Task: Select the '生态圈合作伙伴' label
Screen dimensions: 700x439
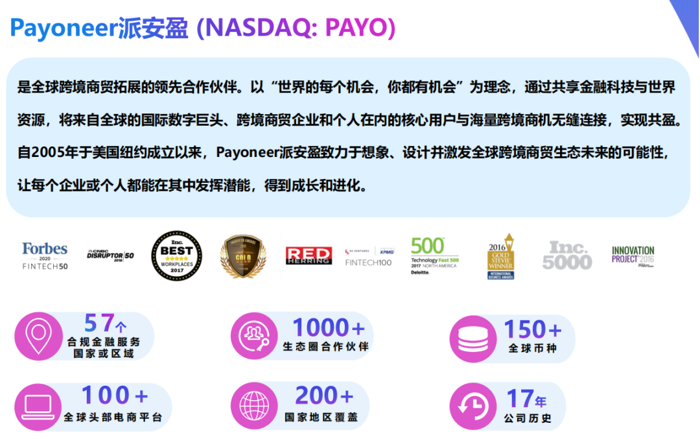Action: coord(326,346)
